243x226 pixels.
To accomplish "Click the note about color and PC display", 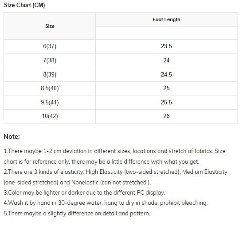I will point(84,193).
